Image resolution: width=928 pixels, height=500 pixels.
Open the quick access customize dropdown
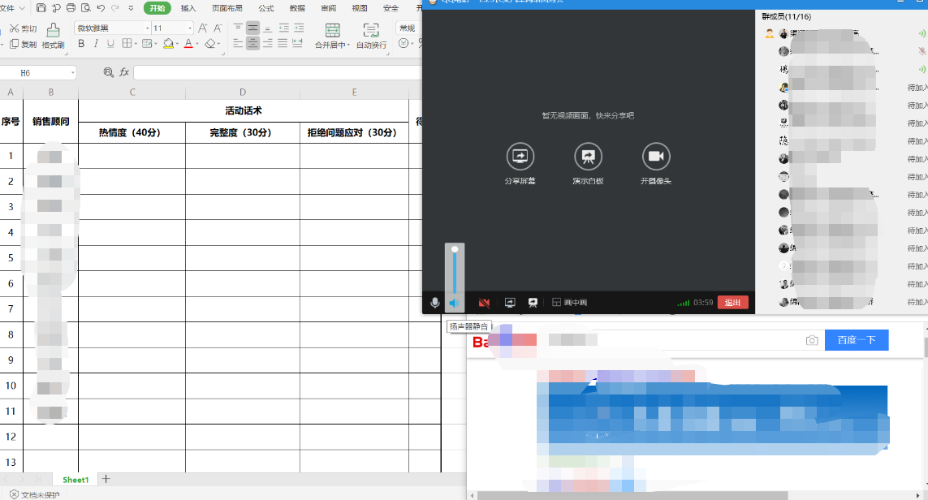click(131, 7)
